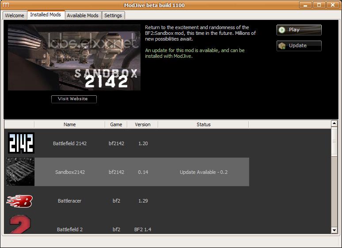Click the Sandbox2142 thumbnail icon

(20, 172)
